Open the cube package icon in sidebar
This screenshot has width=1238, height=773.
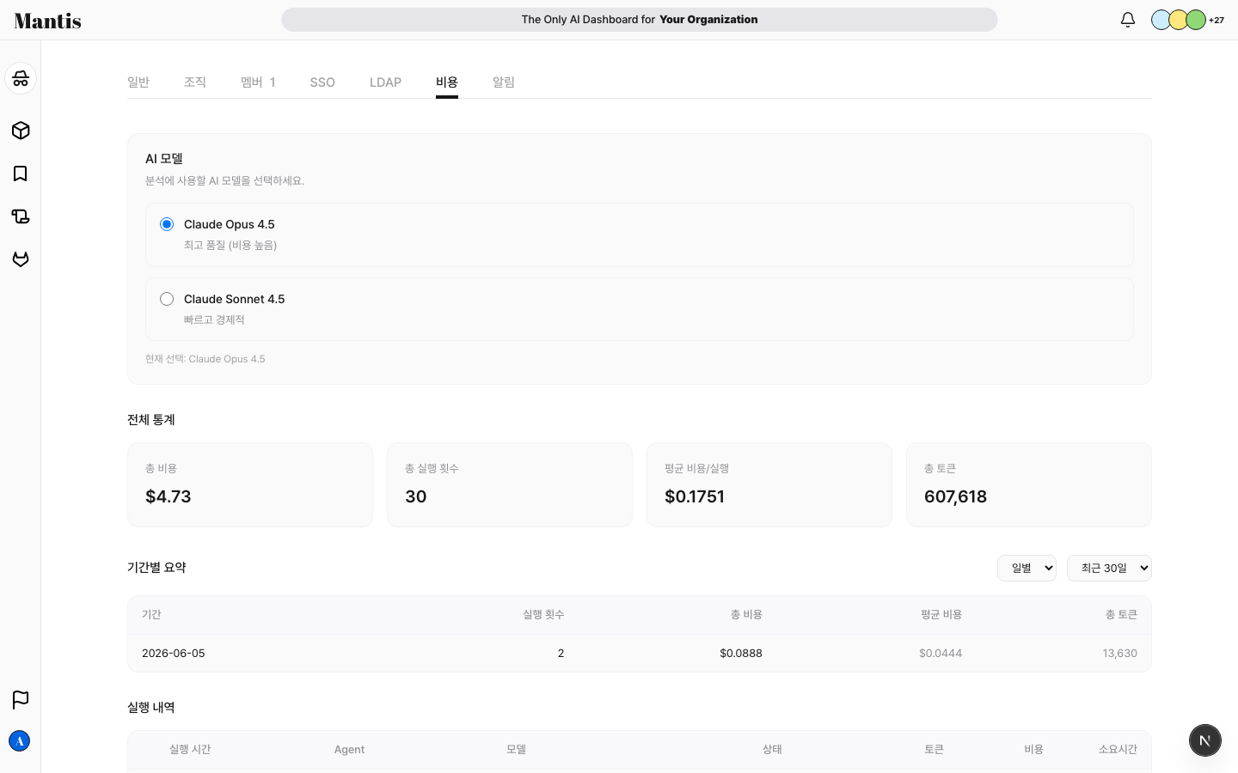click(21, 131)
